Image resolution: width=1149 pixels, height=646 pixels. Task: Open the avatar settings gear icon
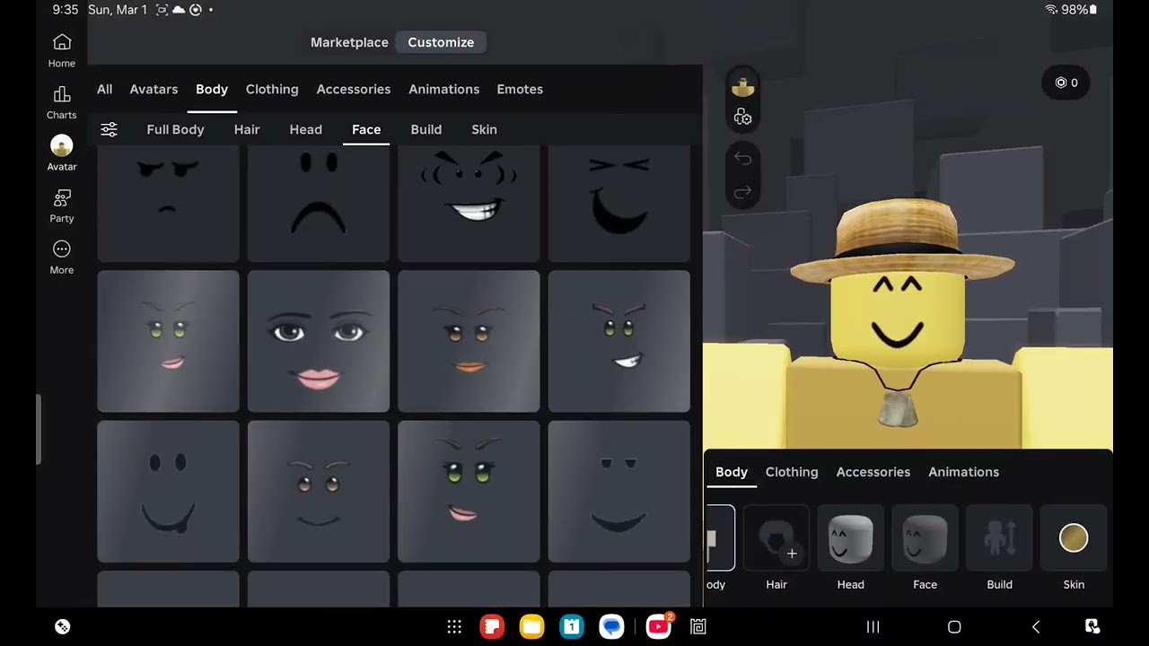[x=742, y=118]
